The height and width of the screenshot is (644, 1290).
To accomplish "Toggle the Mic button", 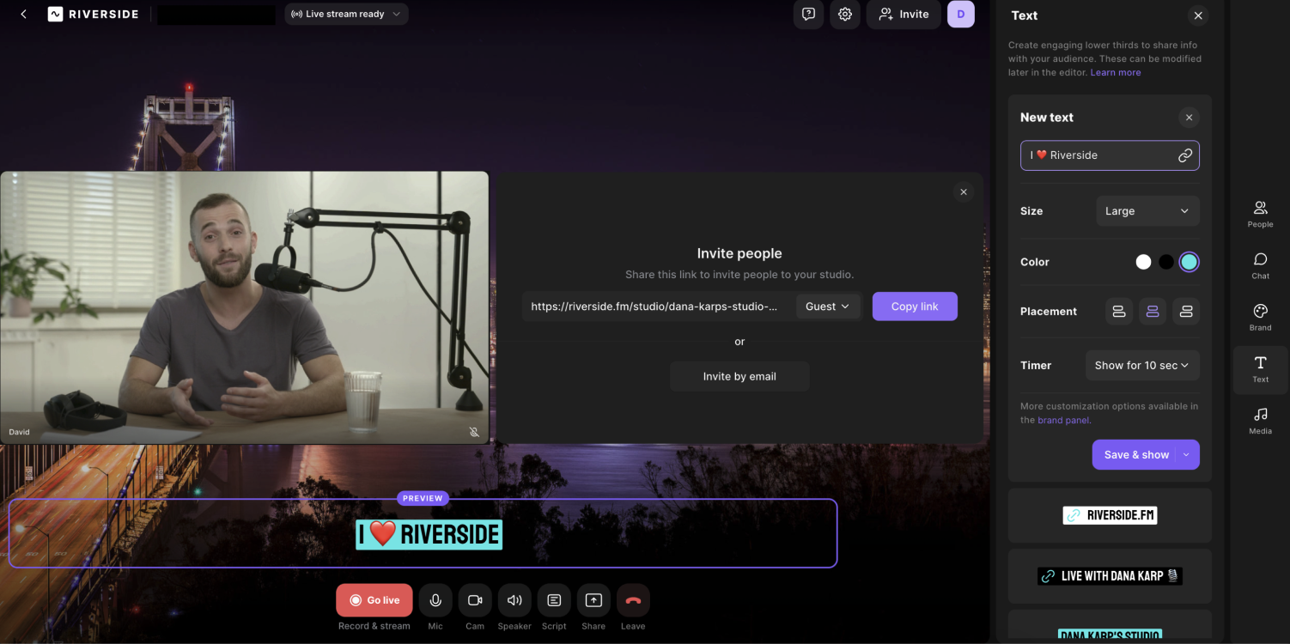I will click(435, 600).
